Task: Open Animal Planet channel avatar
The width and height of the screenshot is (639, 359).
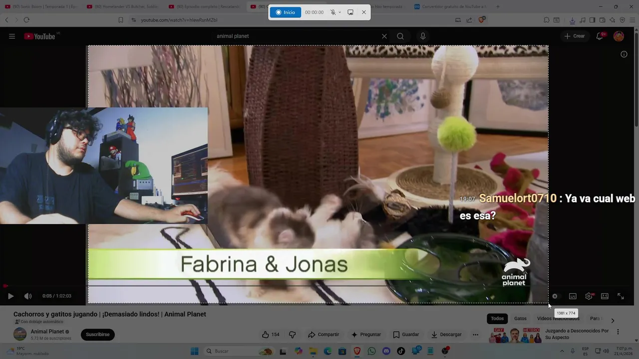Action: pyautogui.click(x=20, y=335)
